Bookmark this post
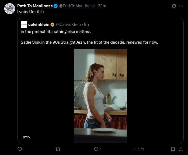The image size is (188, 155). (173, 149)
